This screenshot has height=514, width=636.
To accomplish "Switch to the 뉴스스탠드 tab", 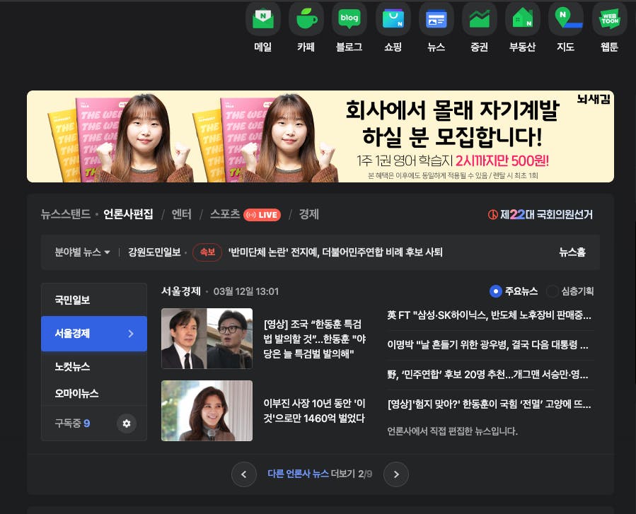I will [x=65, y=214].
